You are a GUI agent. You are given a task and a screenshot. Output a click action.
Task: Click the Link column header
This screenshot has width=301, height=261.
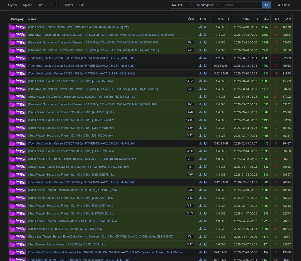pyautogui.click(x=203, y=19)
